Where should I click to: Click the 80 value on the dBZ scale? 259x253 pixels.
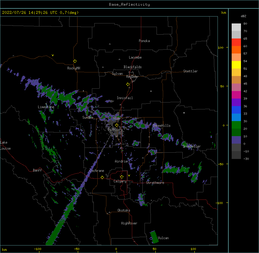(x=245, y=24)
